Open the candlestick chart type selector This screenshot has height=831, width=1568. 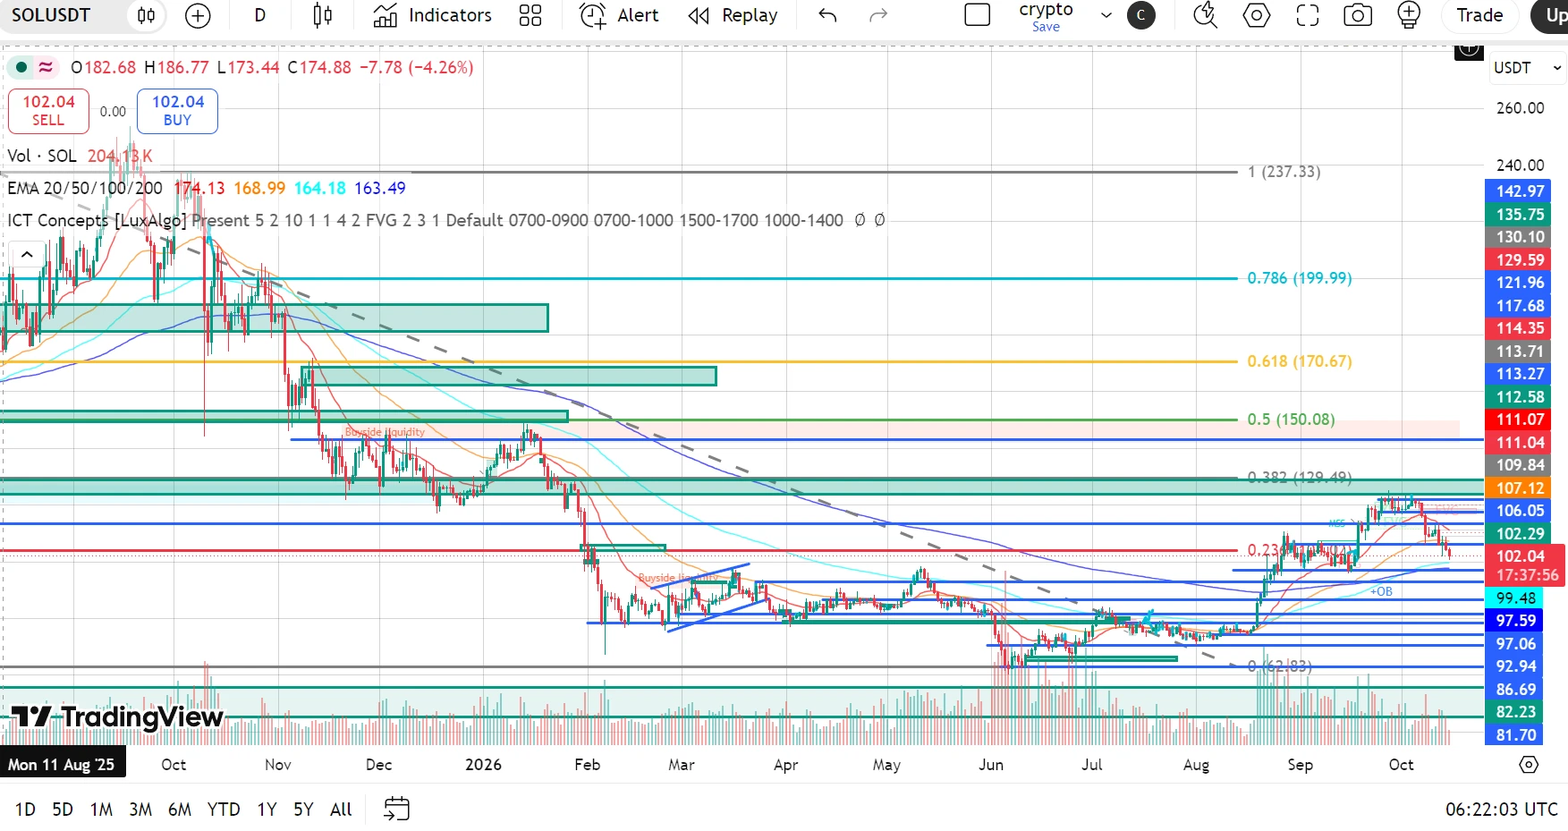click(x=323, y=15)
